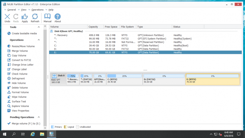
Task: Select the C: volume row
Action: click(145, 45)
